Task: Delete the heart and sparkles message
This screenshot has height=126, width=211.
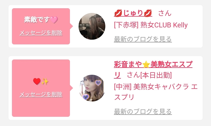Action: coord(41,94)
